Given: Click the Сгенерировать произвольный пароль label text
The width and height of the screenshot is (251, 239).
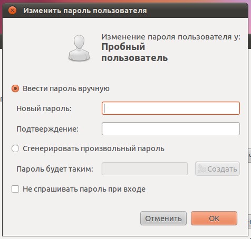Looking at the screenshot, I should (93, 148).
